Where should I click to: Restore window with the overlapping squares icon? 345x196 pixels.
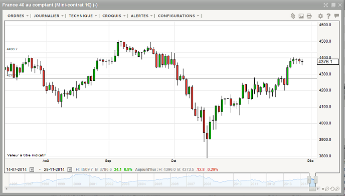point(333,5)
